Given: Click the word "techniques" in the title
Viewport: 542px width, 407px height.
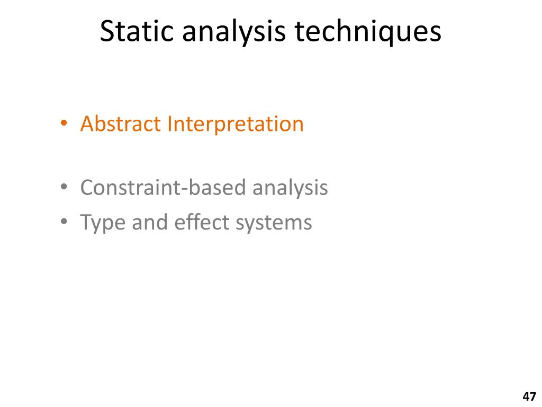Looking at the screenshot, I should [x=368, y=32].
